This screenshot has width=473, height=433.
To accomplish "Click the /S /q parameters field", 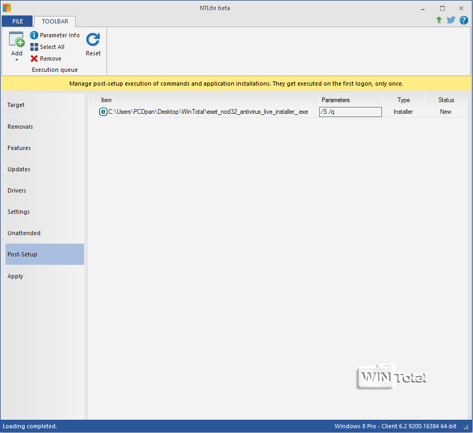I will [x=350, y=112].
